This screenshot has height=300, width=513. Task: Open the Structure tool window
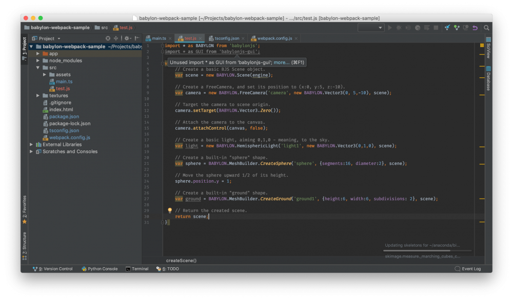[x=25, y=246]
